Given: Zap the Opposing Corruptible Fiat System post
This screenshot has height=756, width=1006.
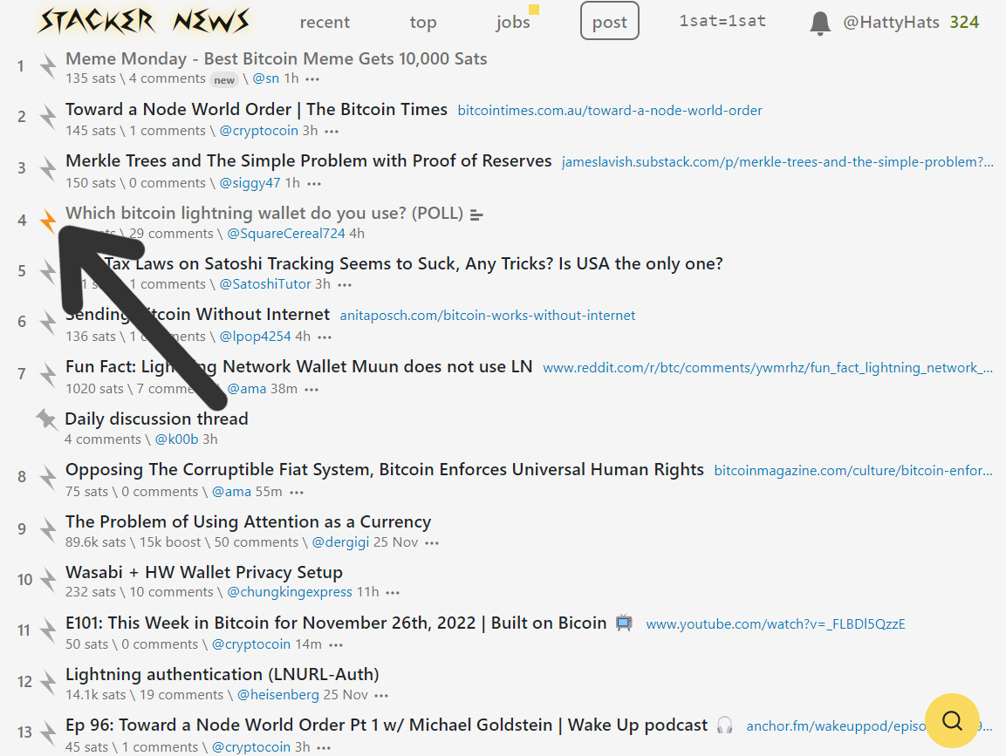Looking at the screenshot, I should [48, 477].
